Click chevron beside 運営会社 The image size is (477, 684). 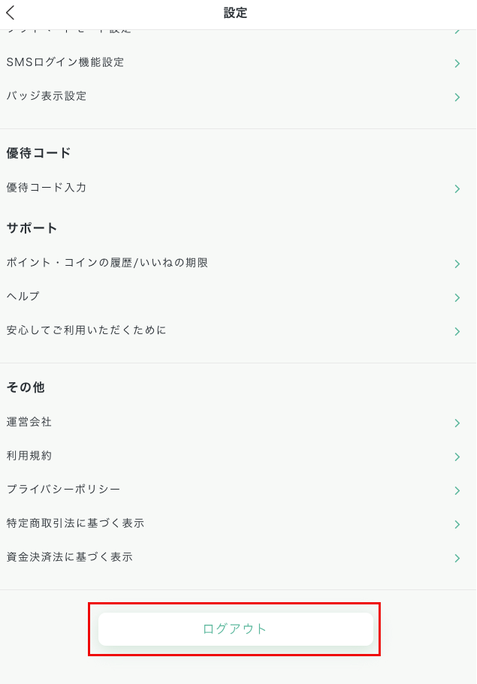click(457, 423)
